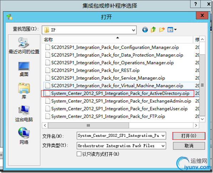Click file icon of ExchangeUser.oip
Viewport: 213px width, 173px height.
[x=47, y=109]
